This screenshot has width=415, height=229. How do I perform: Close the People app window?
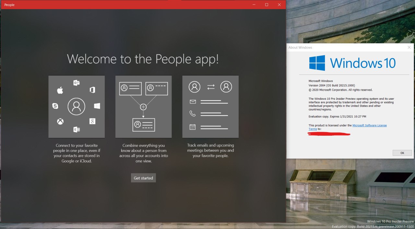279,5
